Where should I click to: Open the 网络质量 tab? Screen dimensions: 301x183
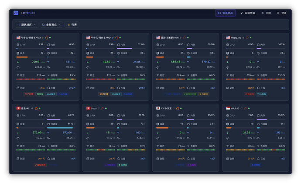[x=248, y=13]
